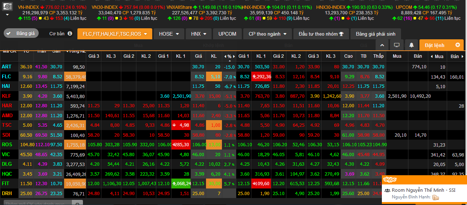Click the VN30-INDEX label
This screenshot has height=205, width=467.
click(x=104, y=7)
